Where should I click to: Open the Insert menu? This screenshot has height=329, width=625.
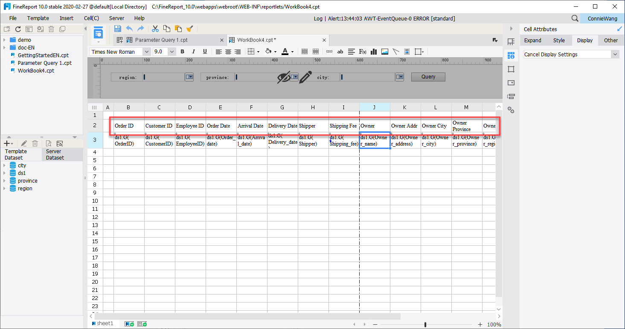(x=67, y=18)
